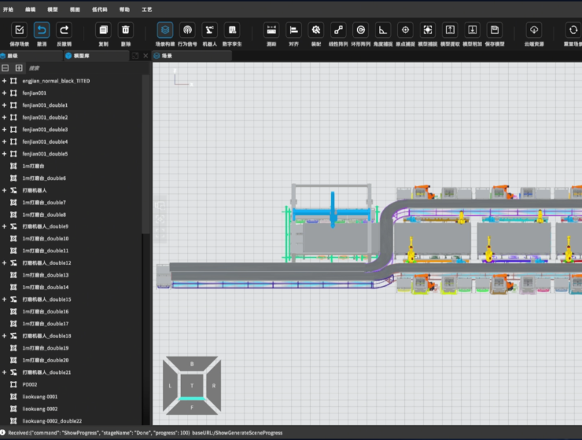Image resolution: width=582 pixels, height=440 pixels.
Task: Toggle 原点捕捉 origin snap
Action: click(x=405, y=30)
